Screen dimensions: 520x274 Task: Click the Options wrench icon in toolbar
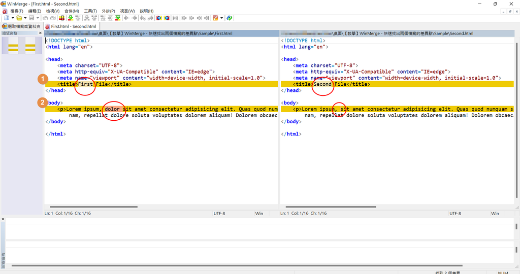[x=215, y=18]
